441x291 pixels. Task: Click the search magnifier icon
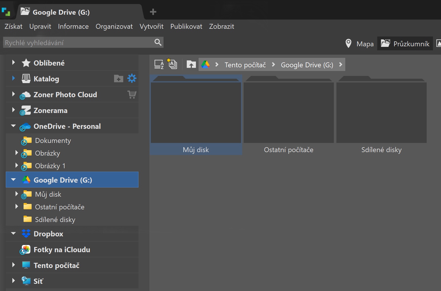pyautogui.click(x=158, y=43)
